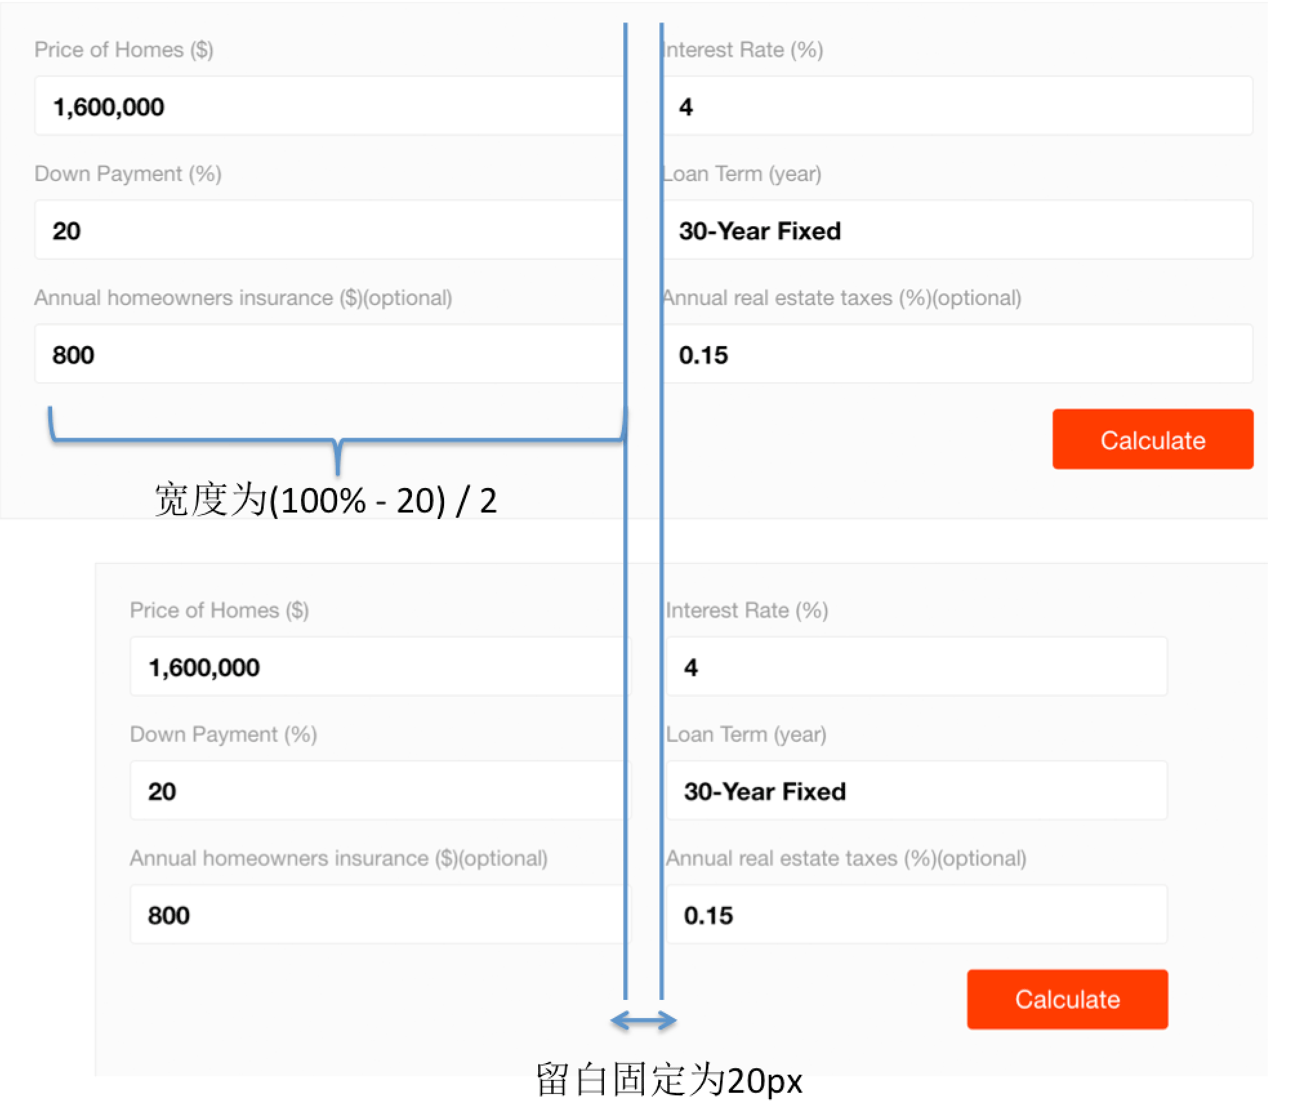This screenshot has width=1293, height=1105.
Task: Open the upper form's Loan Term dropdown
Action: coord(958,230)
